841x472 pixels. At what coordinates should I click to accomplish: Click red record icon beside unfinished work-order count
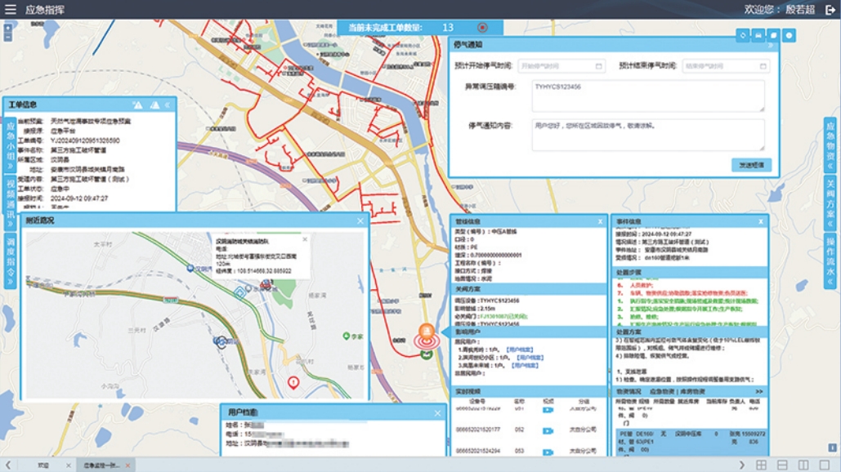pyautogui.click(x=482, y=27)
